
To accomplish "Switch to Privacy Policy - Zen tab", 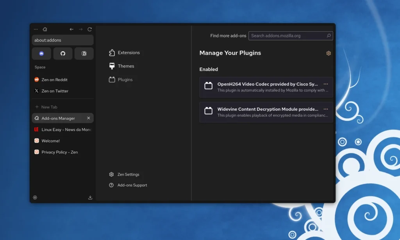I will (63, 152).
